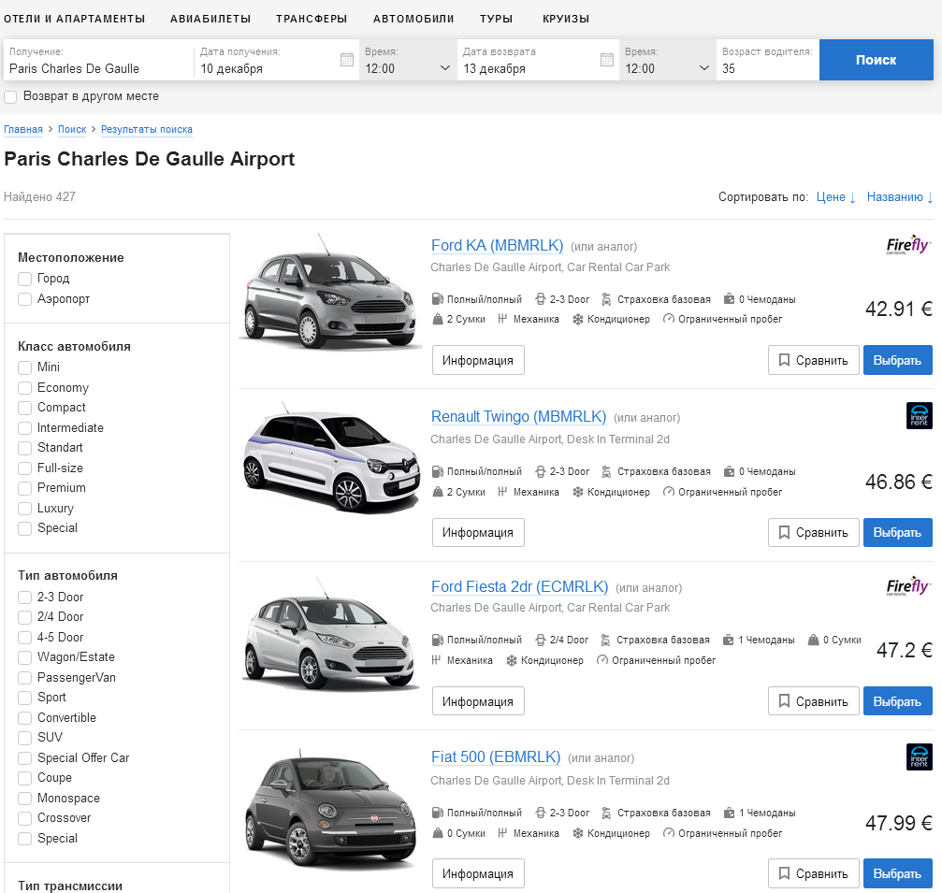Click the 'Получение' location input field
Screen dimensions: 942x893
98,60
